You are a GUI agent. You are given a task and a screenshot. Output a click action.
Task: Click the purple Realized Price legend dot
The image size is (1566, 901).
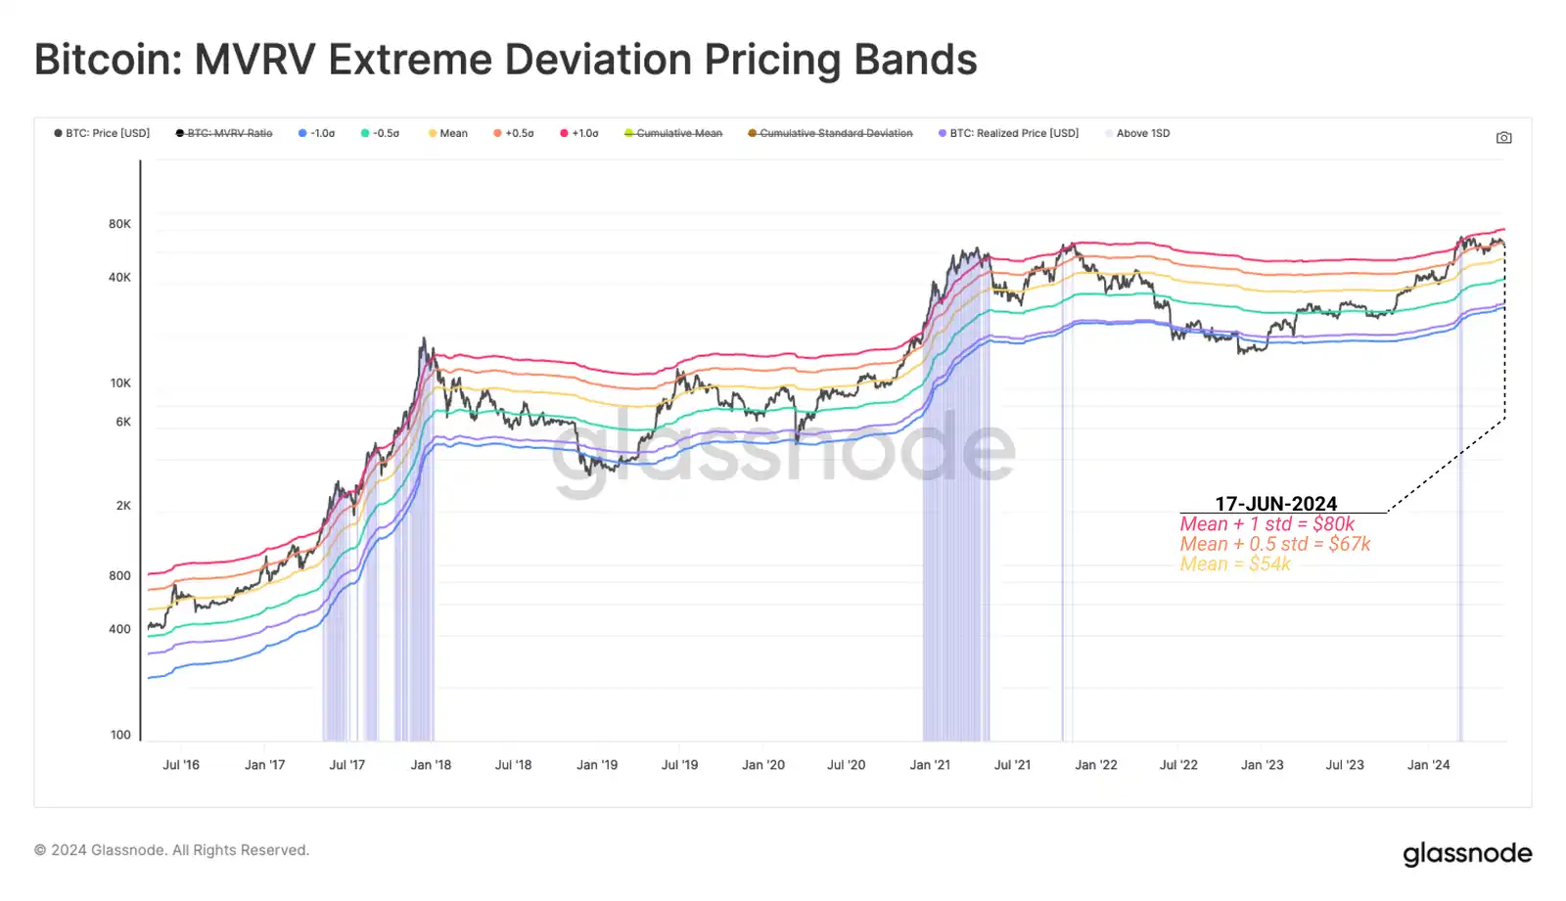(x=943, y=133)
